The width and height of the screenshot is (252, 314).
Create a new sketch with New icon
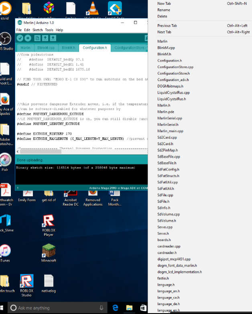(37, 38)
